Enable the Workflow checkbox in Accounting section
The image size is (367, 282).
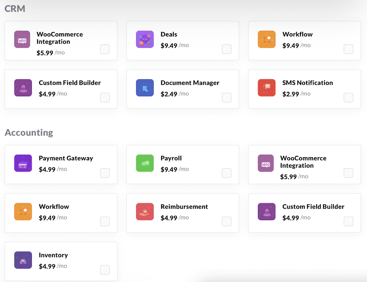point(104,222)
